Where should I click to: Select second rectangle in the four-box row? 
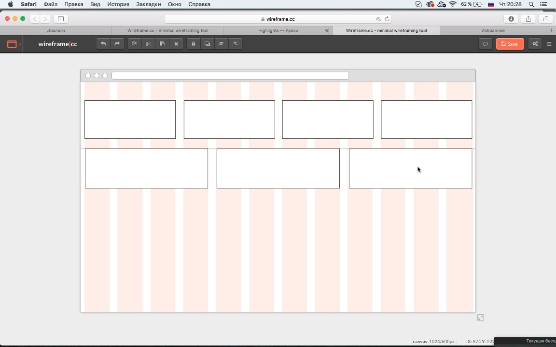229,120
